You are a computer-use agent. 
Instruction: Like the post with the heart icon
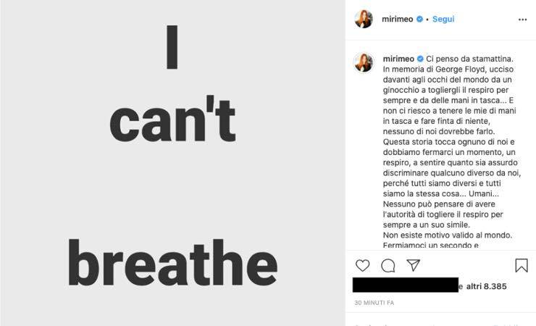[363, 266]
